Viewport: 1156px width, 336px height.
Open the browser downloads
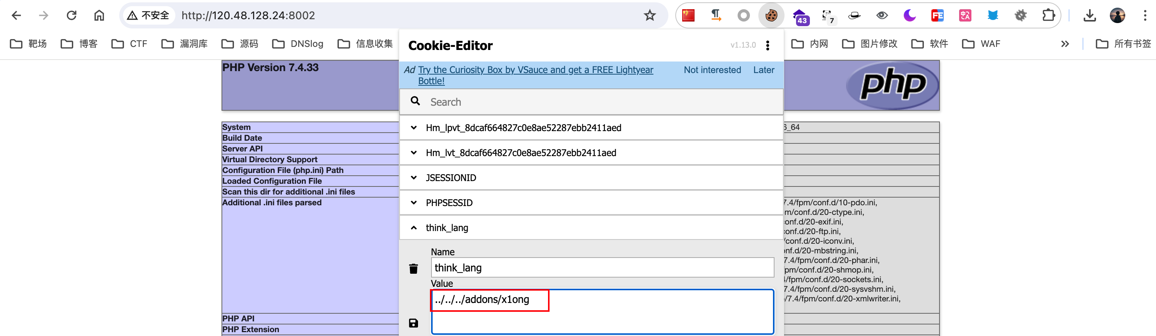[x=1089, y=16]
